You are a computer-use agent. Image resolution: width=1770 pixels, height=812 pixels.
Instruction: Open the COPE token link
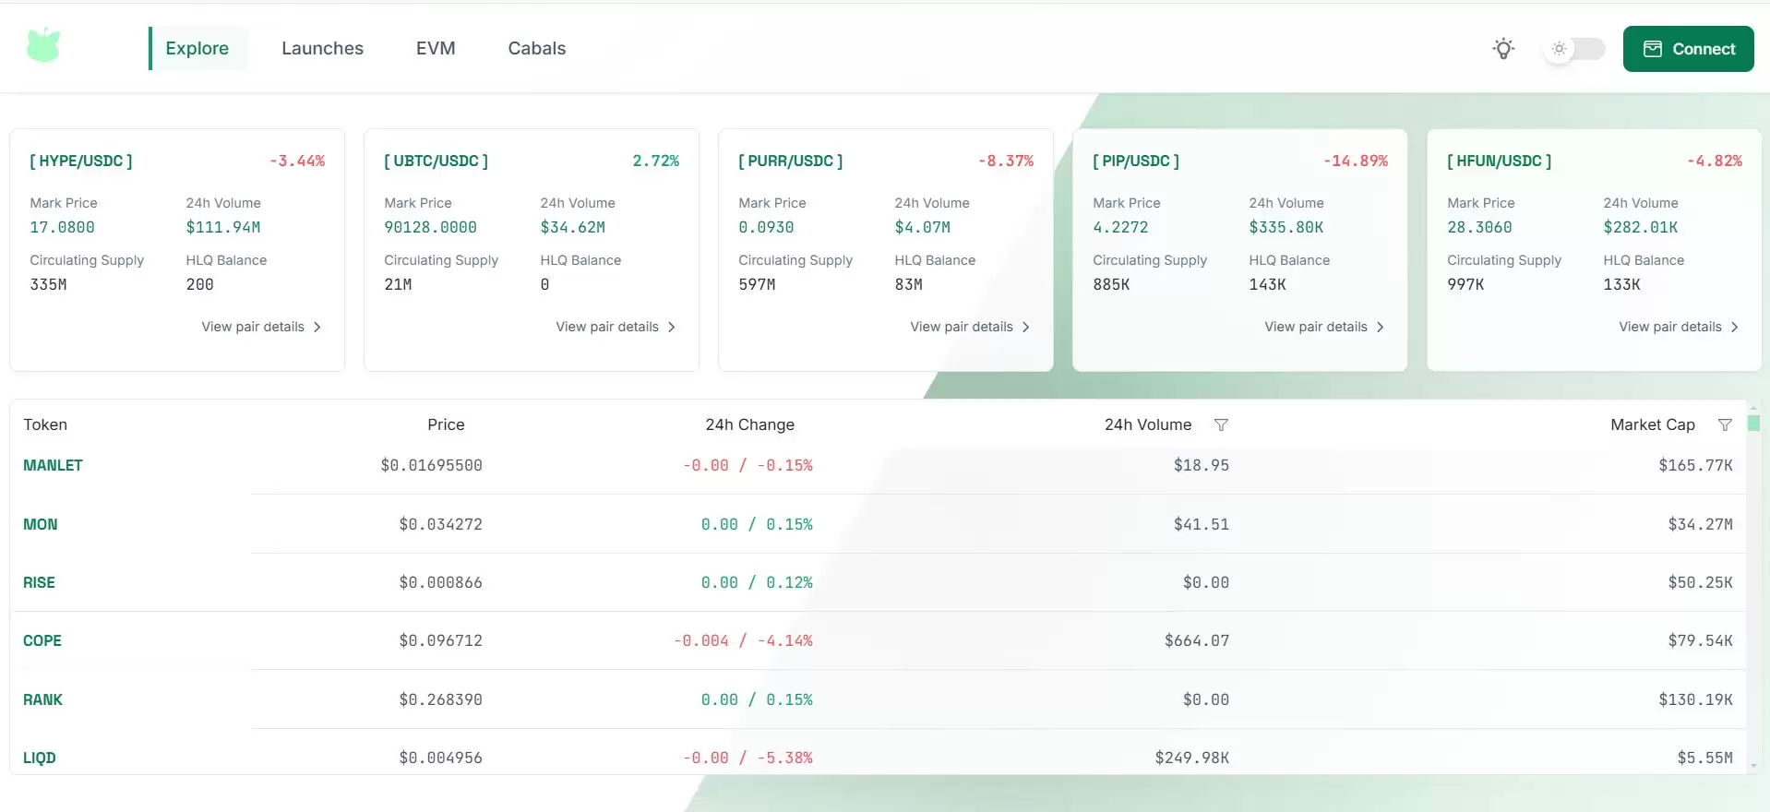(42, 641)
